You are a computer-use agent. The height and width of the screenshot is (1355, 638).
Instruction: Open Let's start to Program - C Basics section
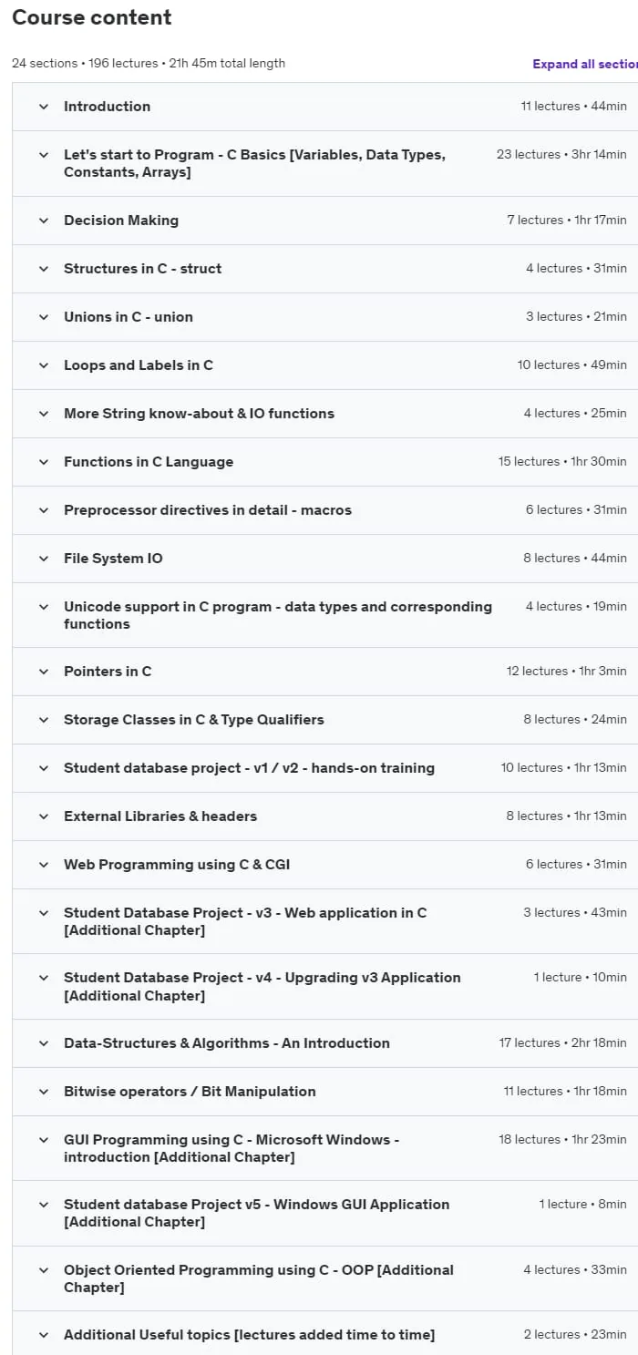[x=325, y=164]
